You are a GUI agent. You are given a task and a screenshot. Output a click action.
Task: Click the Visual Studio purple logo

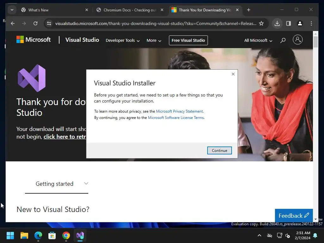[32, 78]
